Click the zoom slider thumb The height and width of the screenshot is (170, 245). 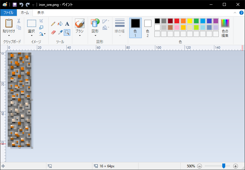click(224, 166)
